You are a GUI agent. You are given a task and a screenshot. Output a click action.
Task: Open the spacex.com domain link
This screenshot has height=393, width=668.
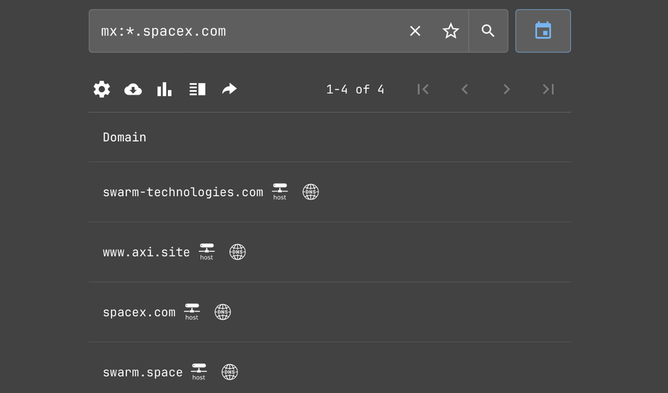coord(139,311)
